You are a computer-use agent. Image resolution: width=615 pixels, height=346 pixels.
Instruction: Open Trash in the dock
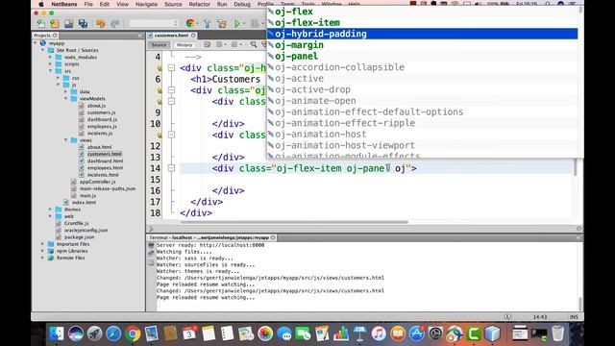(557, 334)
